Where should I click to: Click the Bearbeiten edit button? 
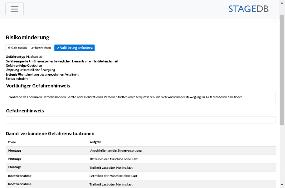tap(41, 48)
